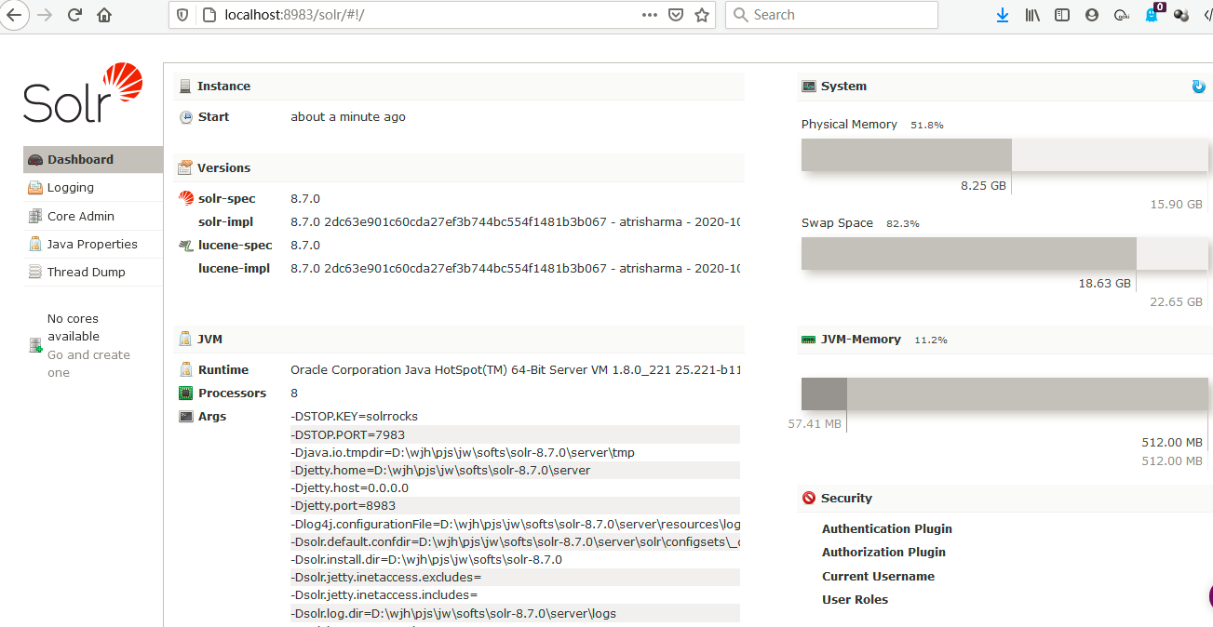The image size is (1213, 627).
Task: Open the Ghostery ghost extension icon
Action: (x=1152, y=14)
